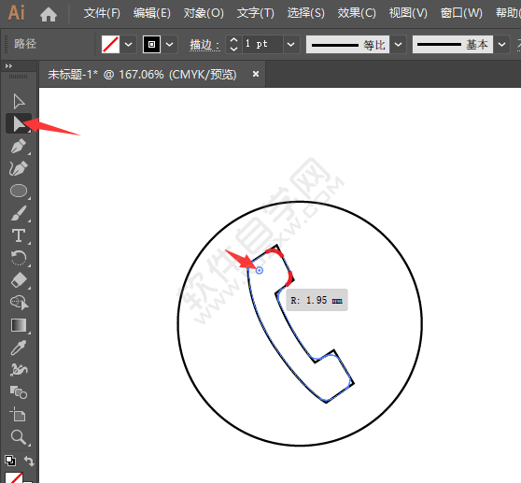Select the Curvature tool
Image resolution: width=521 pixels, height=483 pixels.
click(x=19, y=168)
